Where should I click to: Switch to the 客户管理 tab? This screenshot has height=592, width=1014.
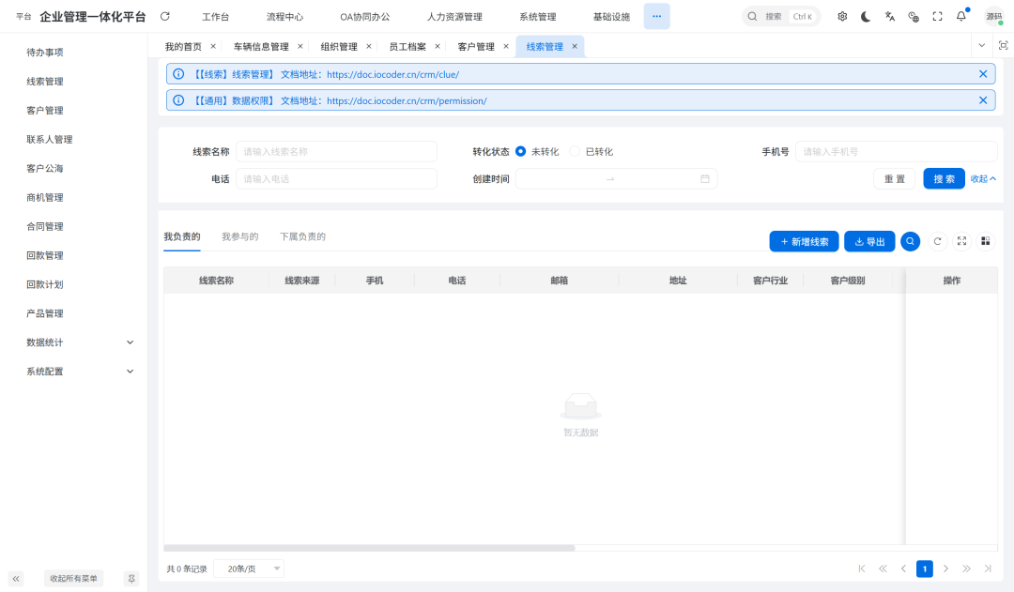[475, 44]
